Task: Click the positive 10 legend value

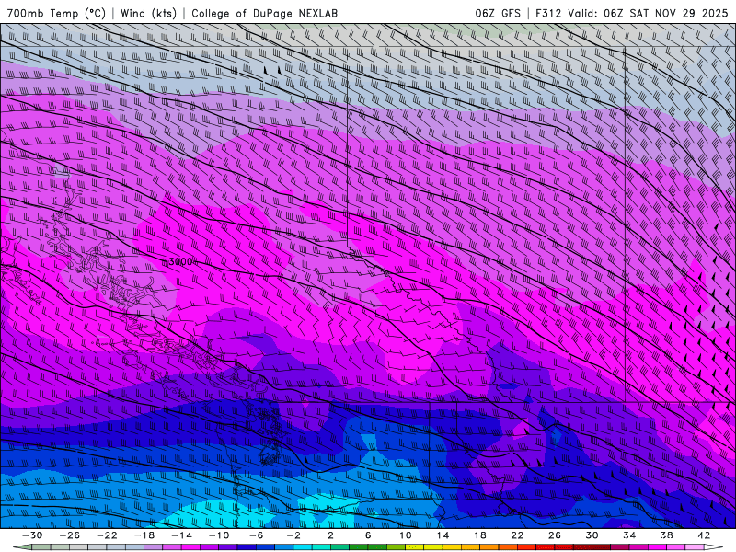Action: point(406,535)
